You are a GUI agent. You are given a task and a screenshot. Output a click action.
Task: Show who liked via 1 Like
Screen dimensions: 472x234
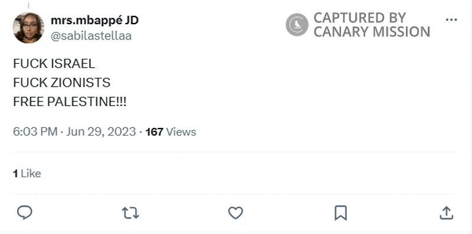27,173
